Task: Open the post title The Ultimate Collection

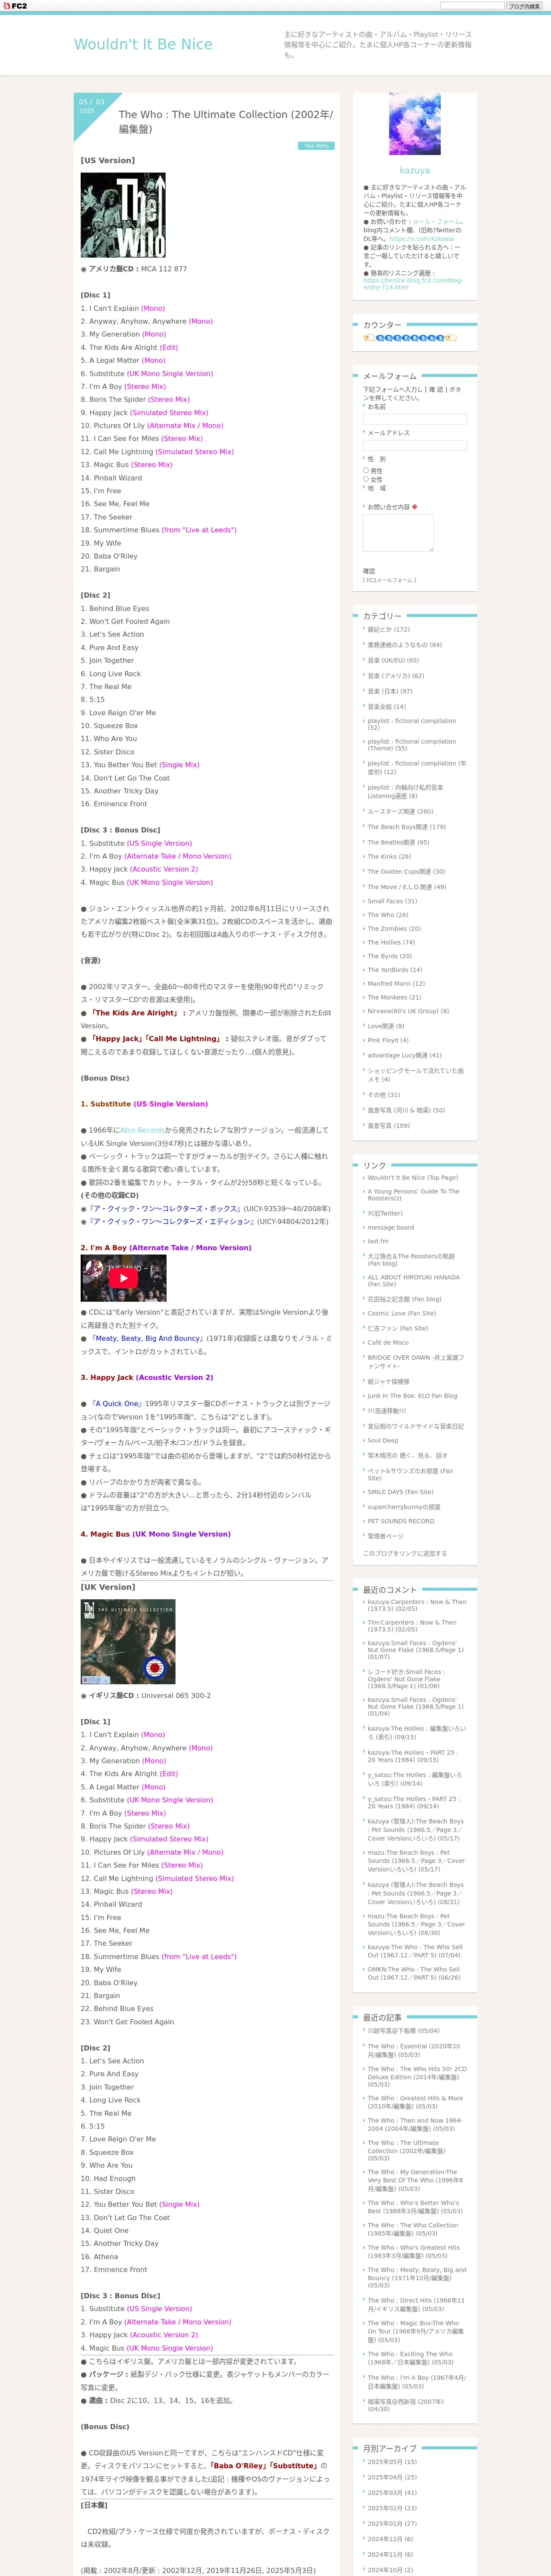Action: click(x=226, y=121)
